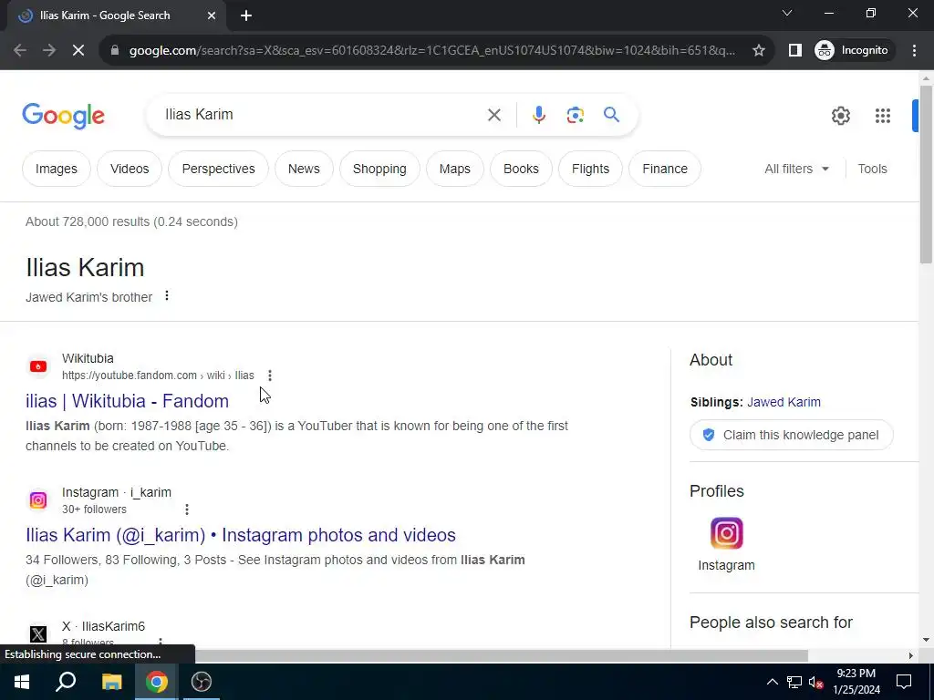
Task: Start voice search with the microphone icon
Action: pyautogui.click(x=538, y=115)
